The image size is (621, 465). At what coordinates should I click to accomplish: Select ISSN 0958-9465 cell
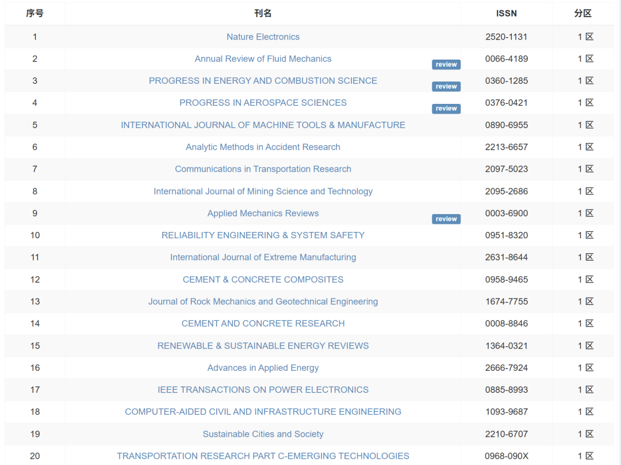point(507,280)
